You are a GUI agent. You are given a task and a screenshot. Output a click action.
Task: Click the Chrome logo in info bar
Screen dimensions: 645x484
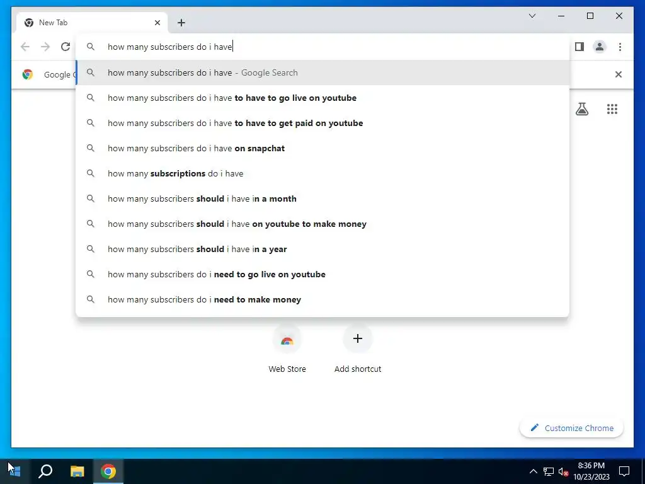28,74
